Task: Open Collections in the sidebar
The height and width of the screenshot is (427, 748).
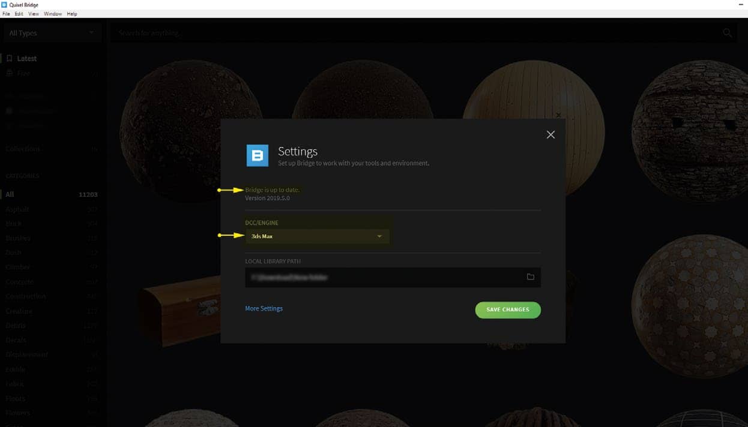Action: 23,149
